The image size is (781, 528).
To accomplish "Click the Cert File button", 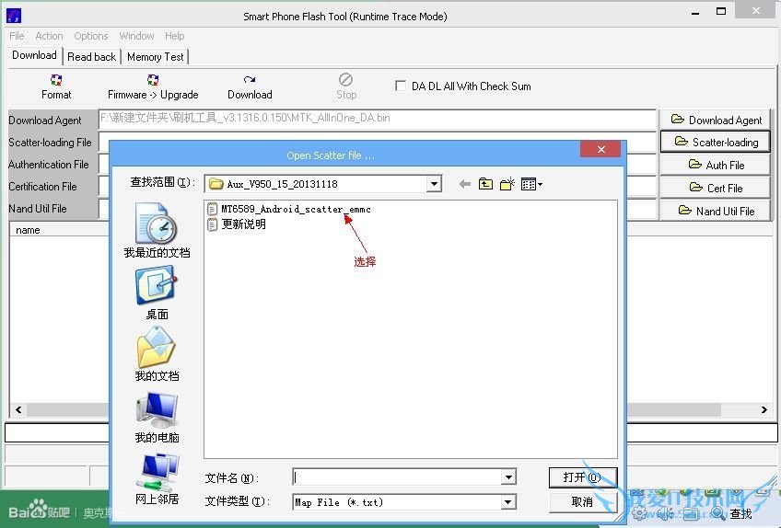I will coord(716,188).
